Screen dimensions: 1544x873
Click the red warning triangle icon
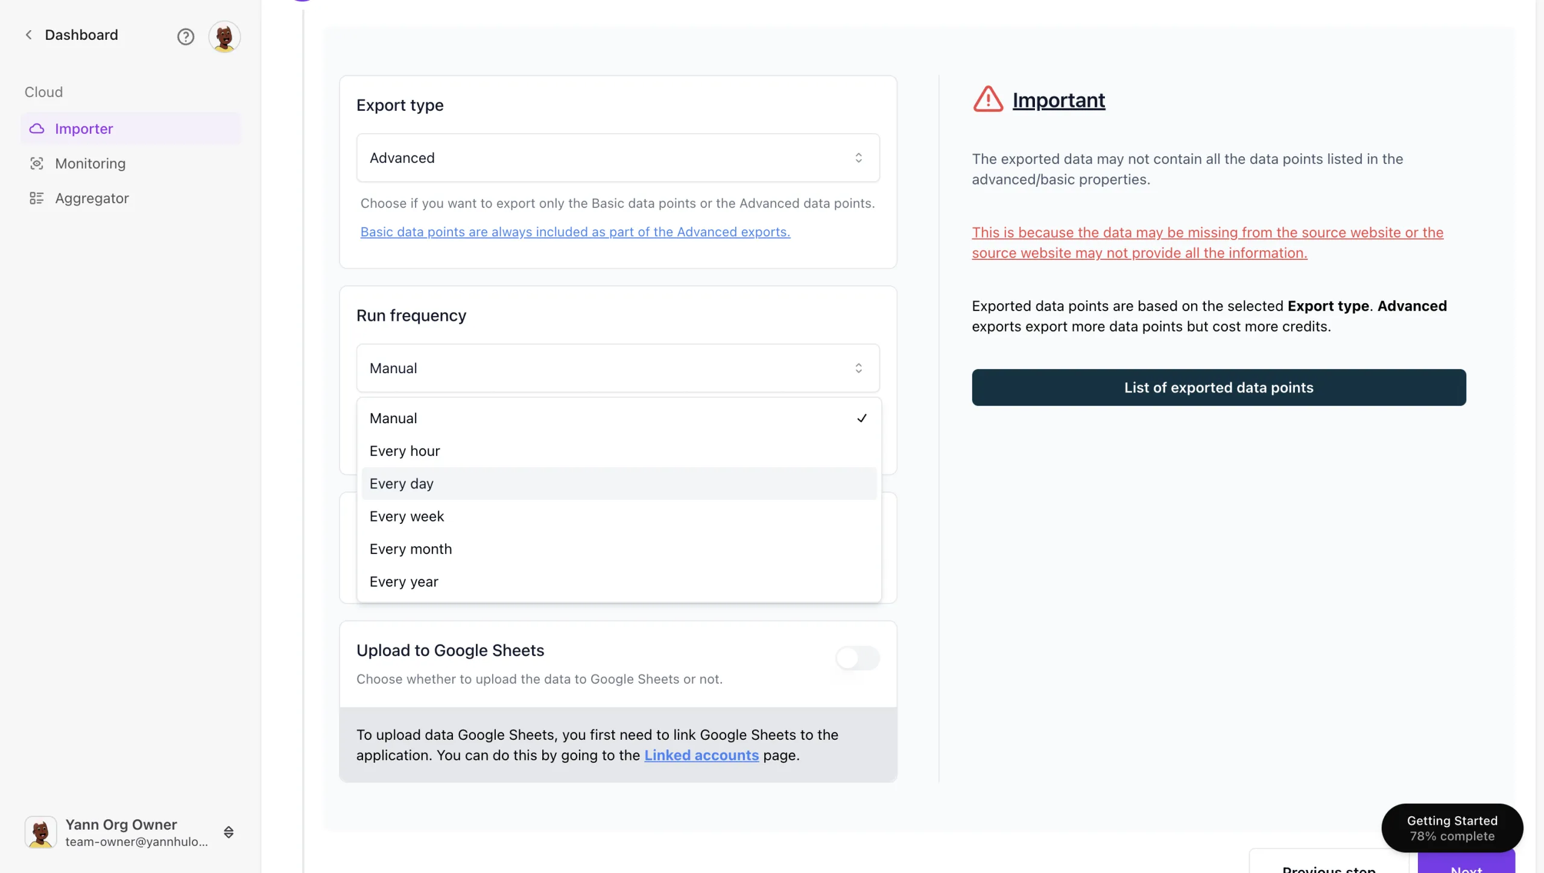988,99
